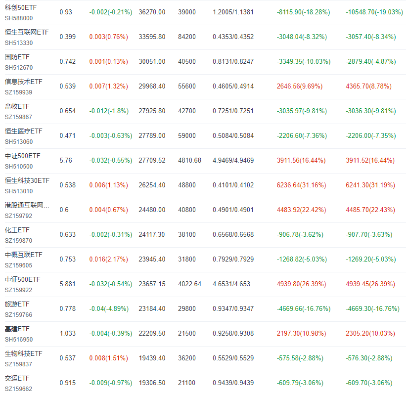Open the 恒生科技30ETF fund name

tap(27, 181)
